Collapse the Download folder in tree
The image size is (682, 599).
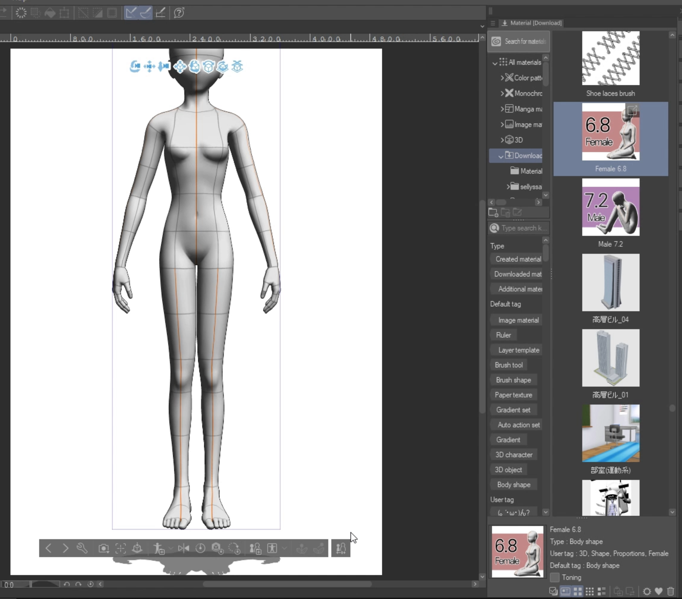click(501, 156)
